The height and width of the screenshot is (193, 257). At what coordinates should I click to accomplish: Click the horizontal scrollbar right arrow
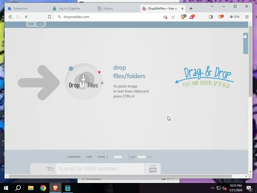pos(246,176)
